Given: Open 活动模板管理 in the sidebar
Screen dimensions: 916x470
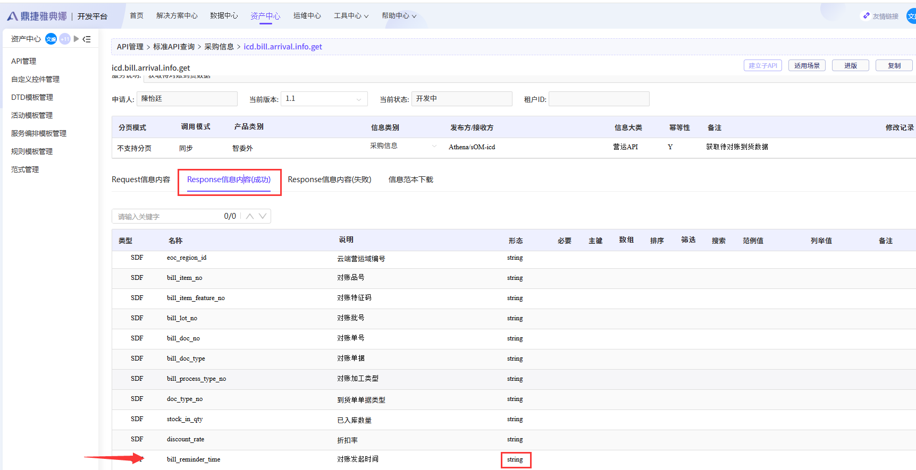Looking at the screenshot, I should [32, 115].
